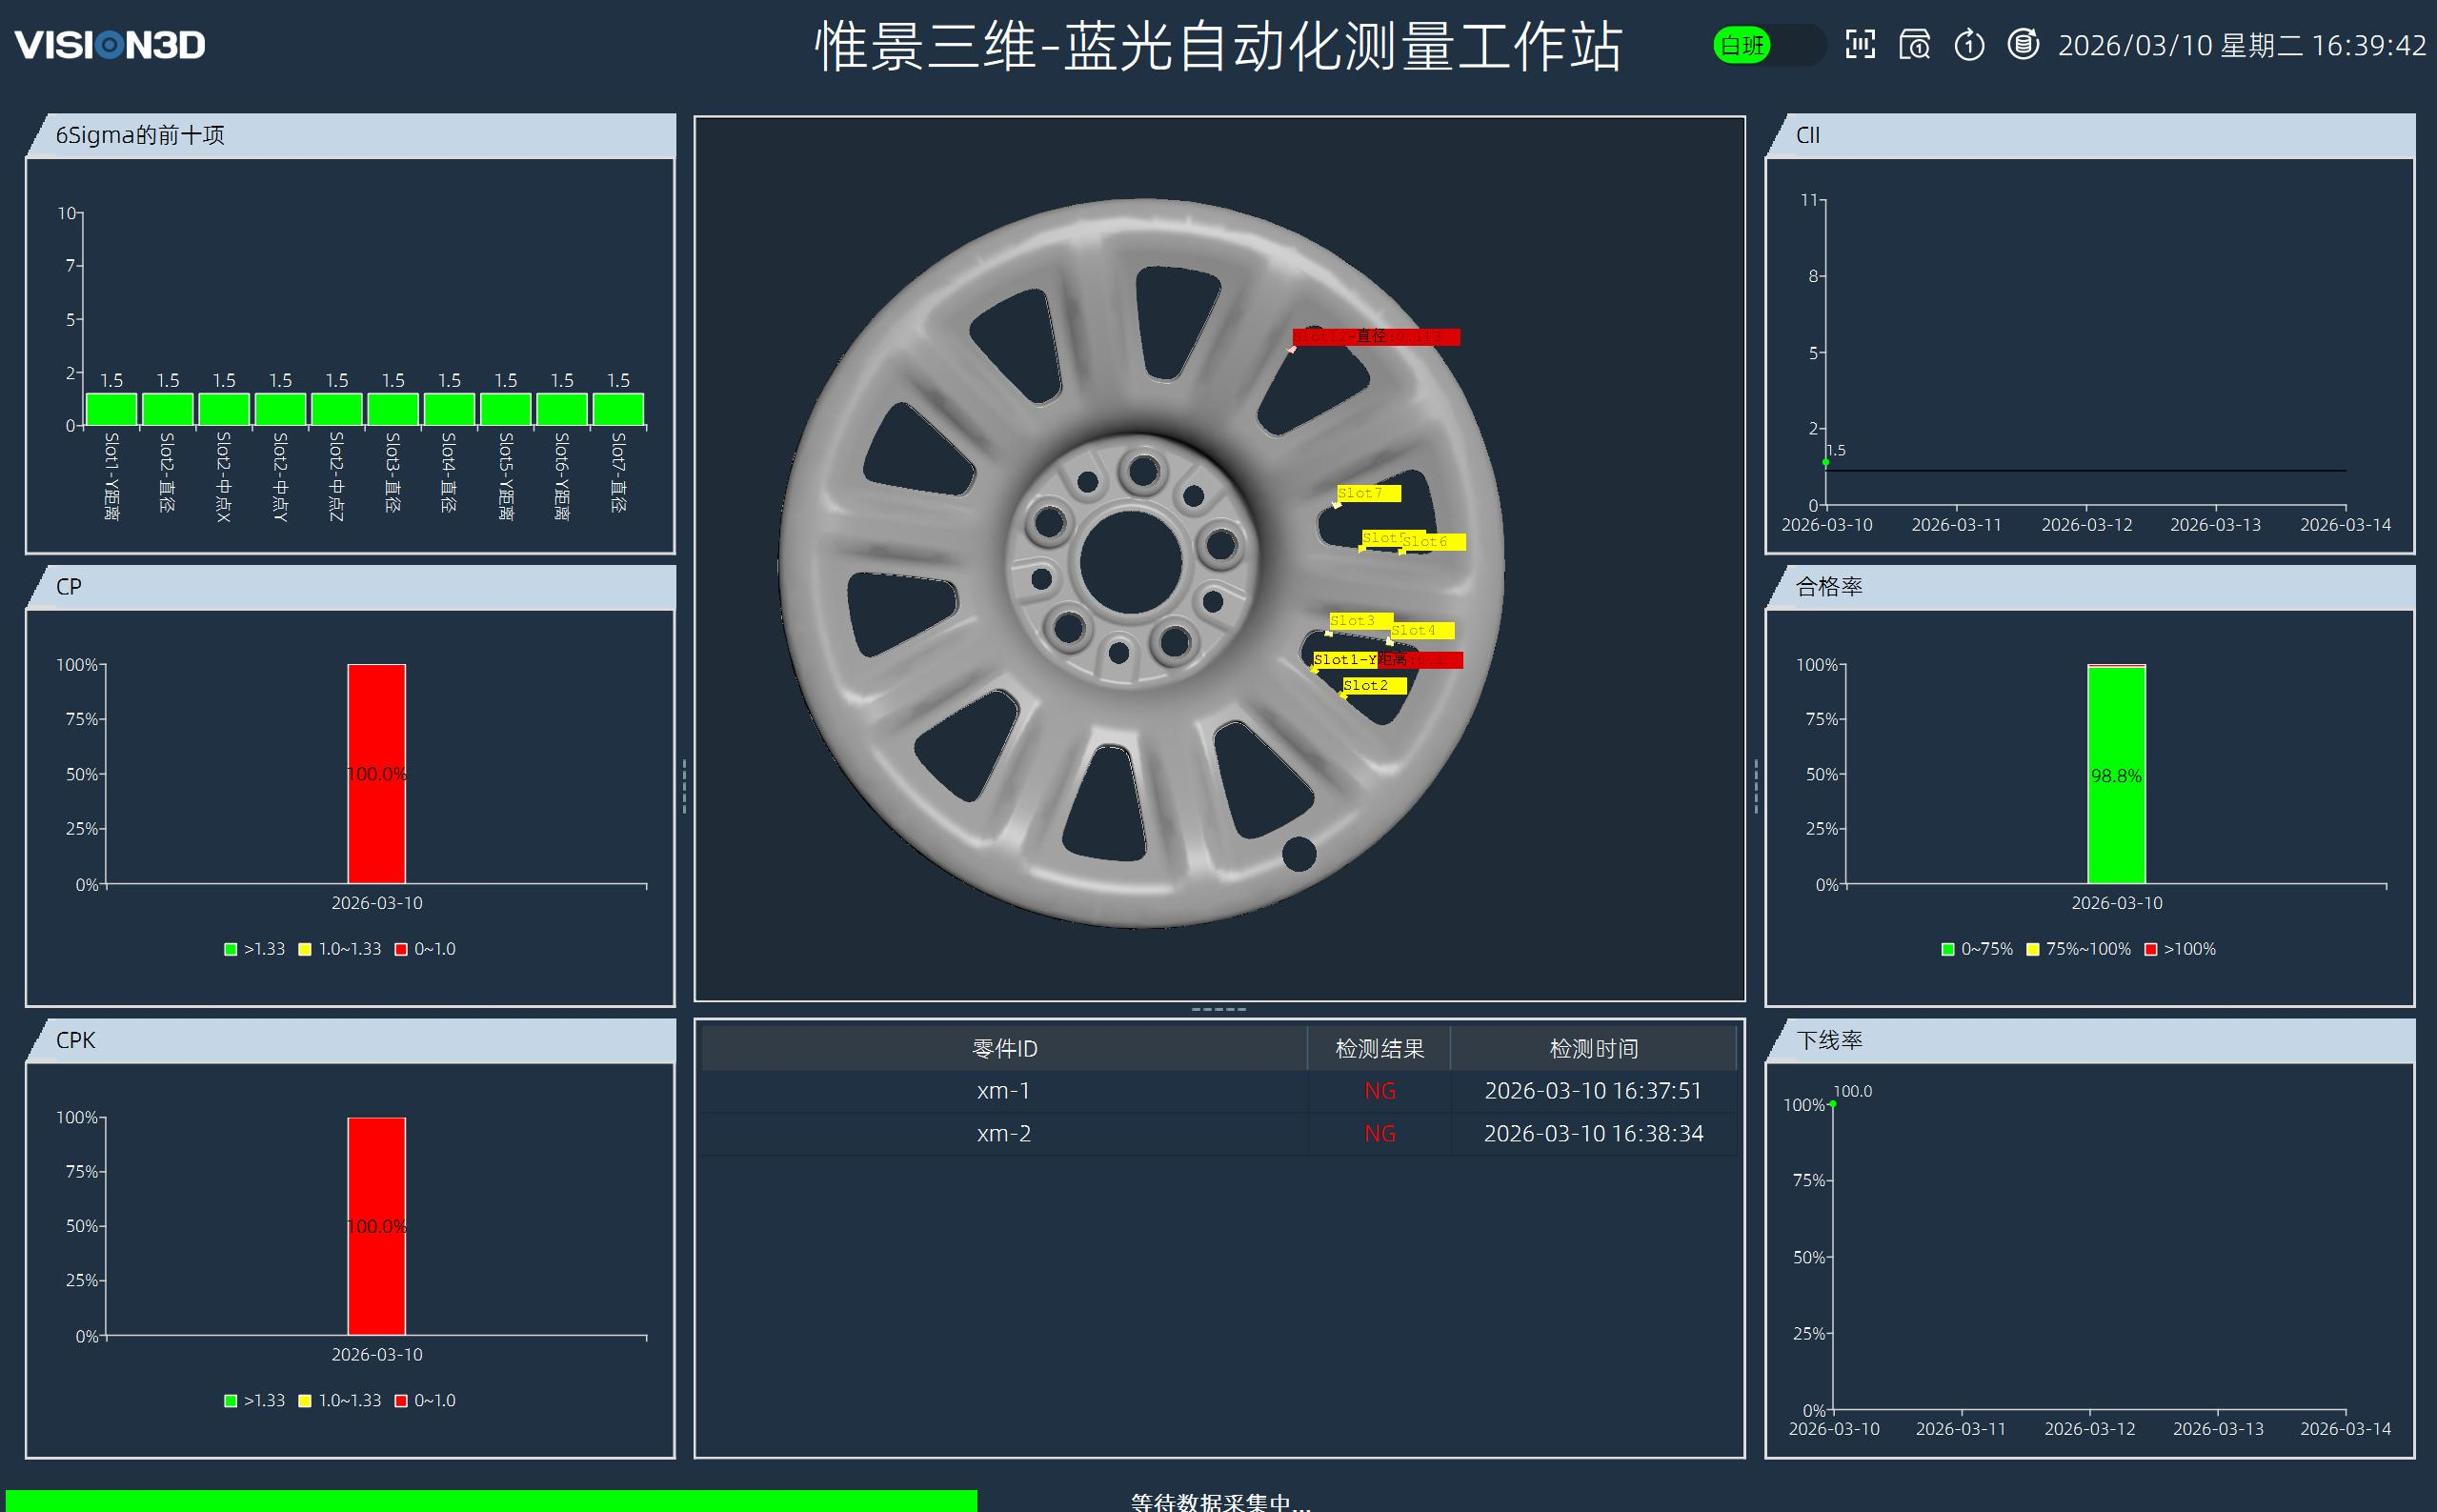Screen dimensions: 2437x1512
Task: Select the CPK panel header
Action: click(350, 1040)
